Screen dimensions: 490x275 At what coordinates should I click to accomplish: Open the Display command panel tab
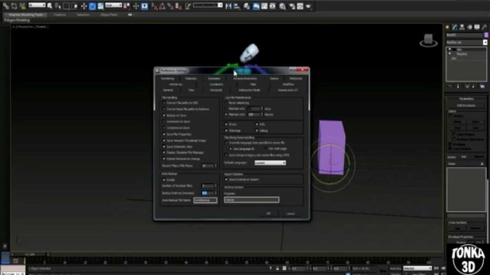click(477, 27)
